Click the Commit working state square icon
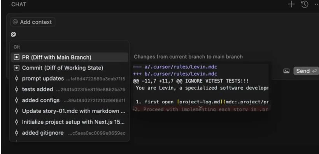Viewport: 319px width, 154px height. 16,68
